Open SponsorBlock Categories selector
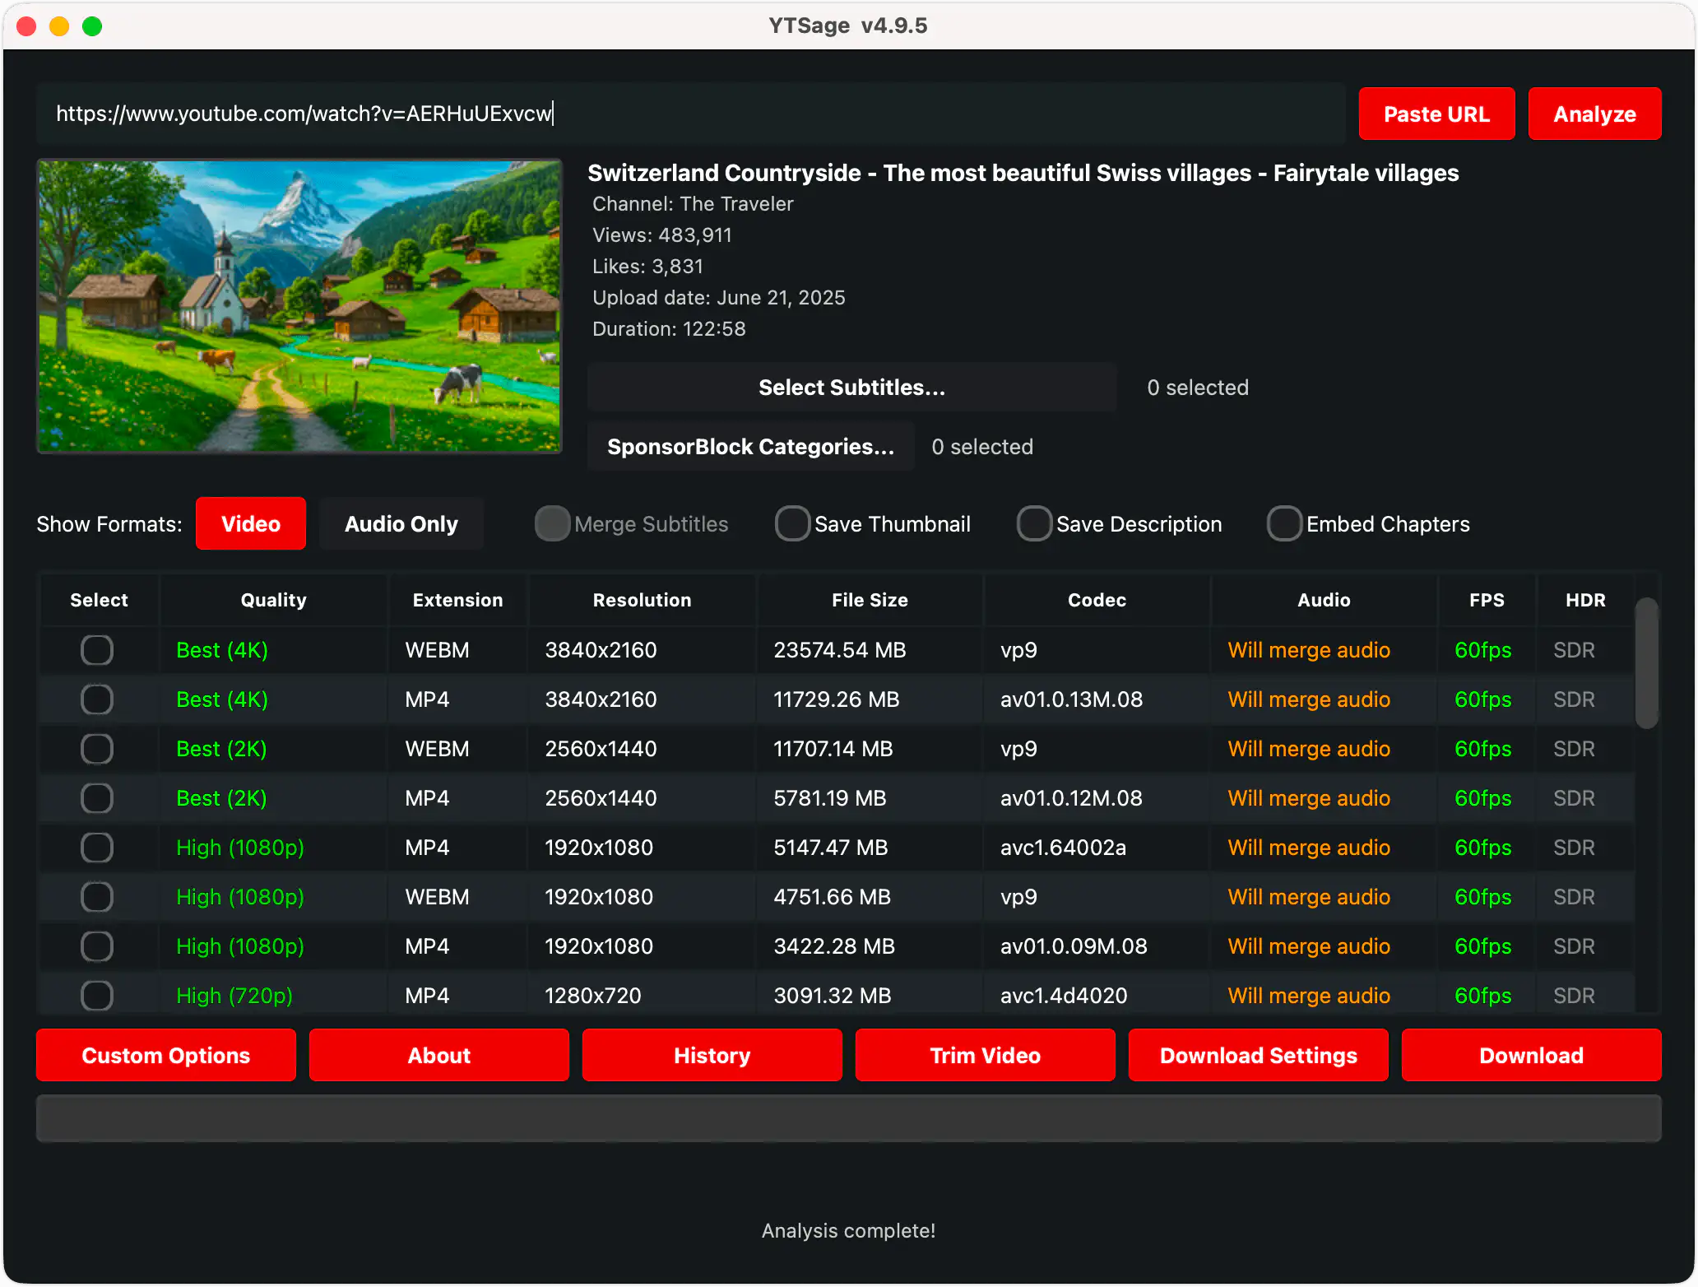The height and width of the screenshot is (1287, 1698). click(750, 447)
